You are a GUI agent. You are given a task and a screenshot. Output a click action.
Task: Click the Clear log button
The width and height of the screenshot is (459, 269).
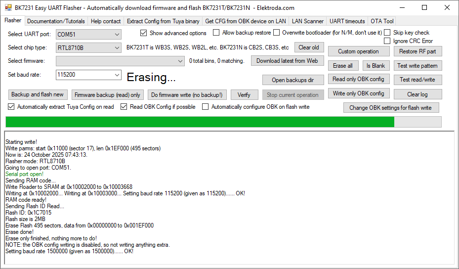[417, 94]
